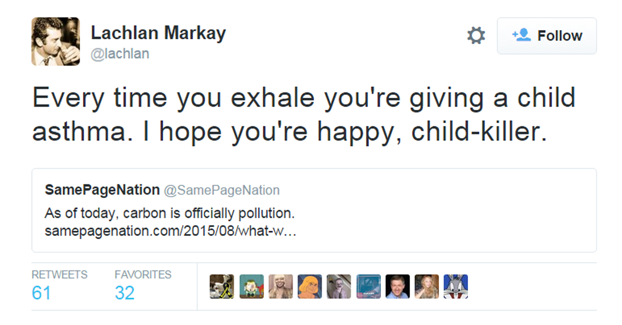622x325 pixels.
Task: Select the last avatar before Bugs Bunny
Action: [x=427, y=286]
